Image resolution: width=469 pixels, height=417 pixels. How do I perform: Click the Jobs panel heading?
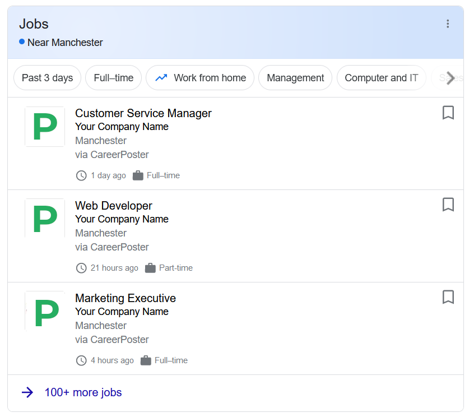tap(34, 24)
